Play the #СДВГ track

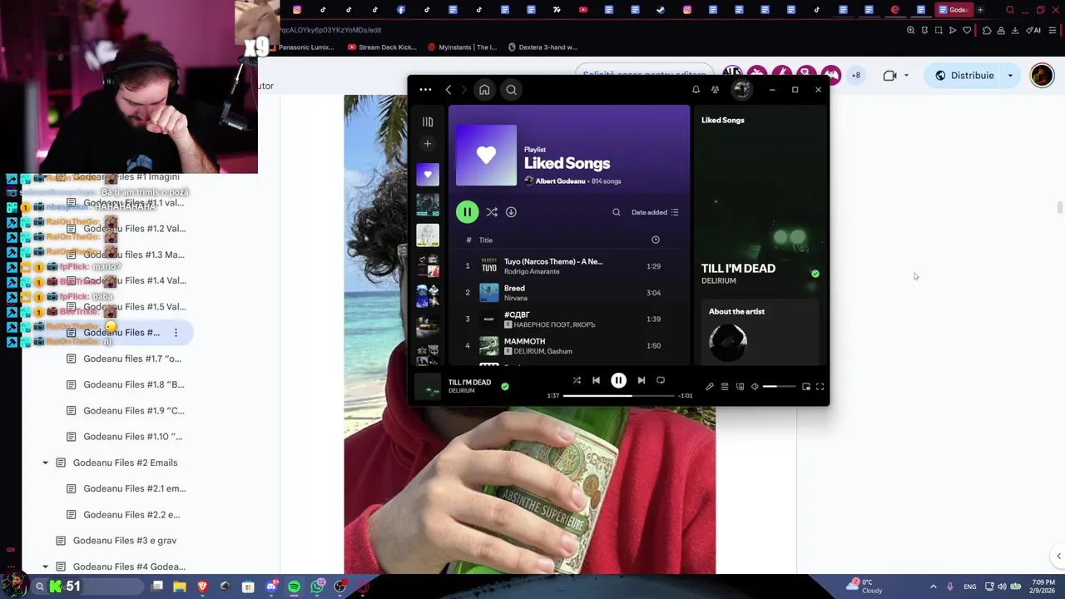[570, 319]
